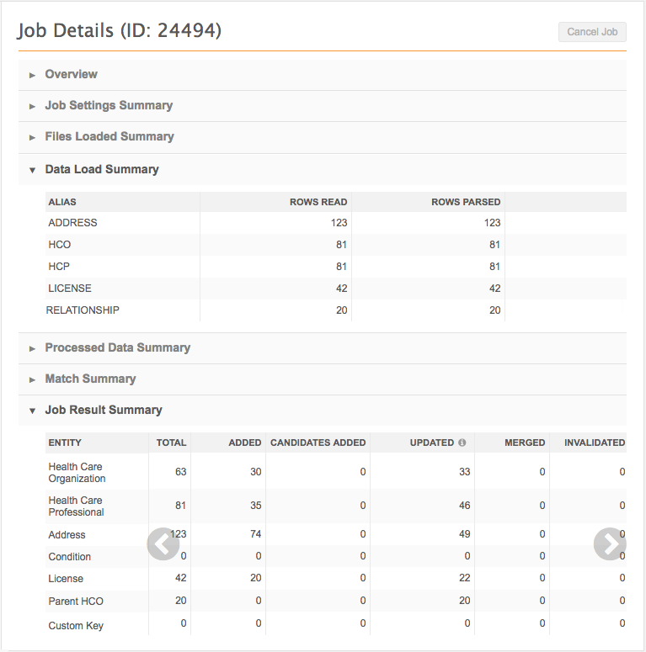Screen dimensions: 646x652
Task: Click the Cancel Job button
Action: tap(592, 32)
